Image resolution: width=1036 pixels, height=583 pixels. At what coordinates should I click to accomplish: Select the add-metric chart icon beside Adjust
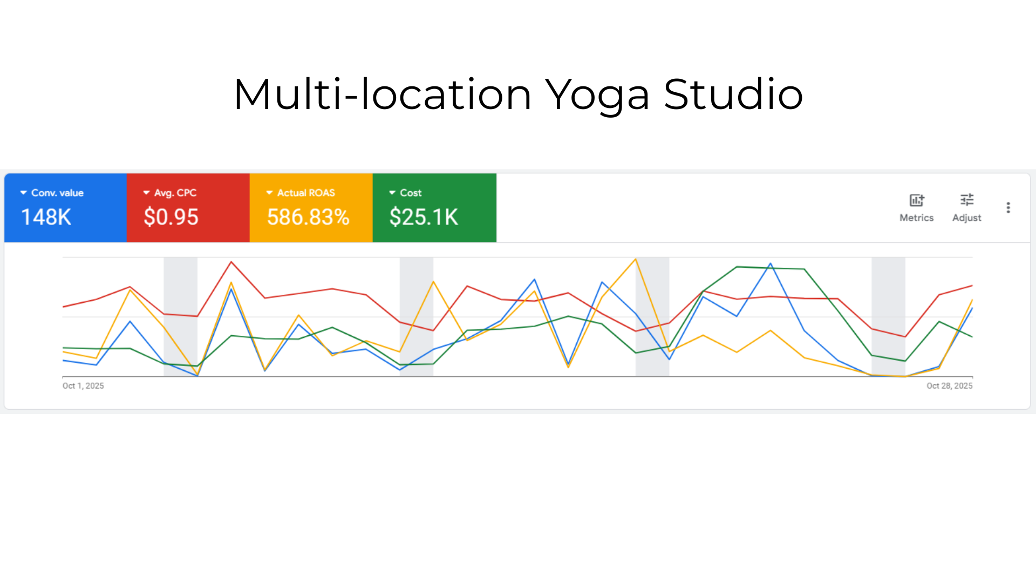coord(916,200)
